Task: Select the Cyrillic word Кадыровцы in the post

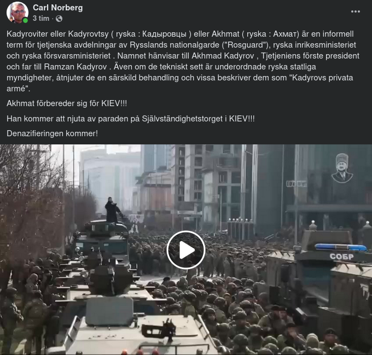Action: [165, 34]
